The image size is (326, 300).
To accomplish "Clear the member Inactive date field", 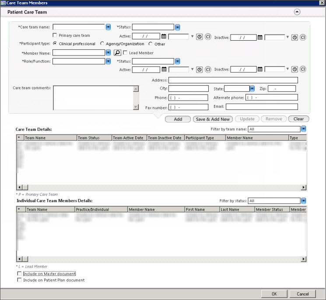I will click(303, 70).
